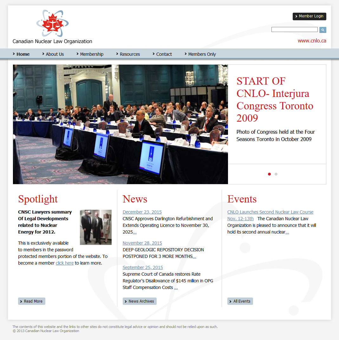
Task: Click the 'START OF CNLO- Interjura Congress' slide heading
Action: click(275, 99)
